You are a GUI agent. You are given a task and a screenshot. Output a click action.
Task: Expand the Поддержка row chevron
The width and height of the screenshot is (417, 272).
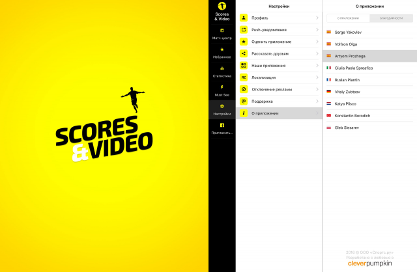317,102
